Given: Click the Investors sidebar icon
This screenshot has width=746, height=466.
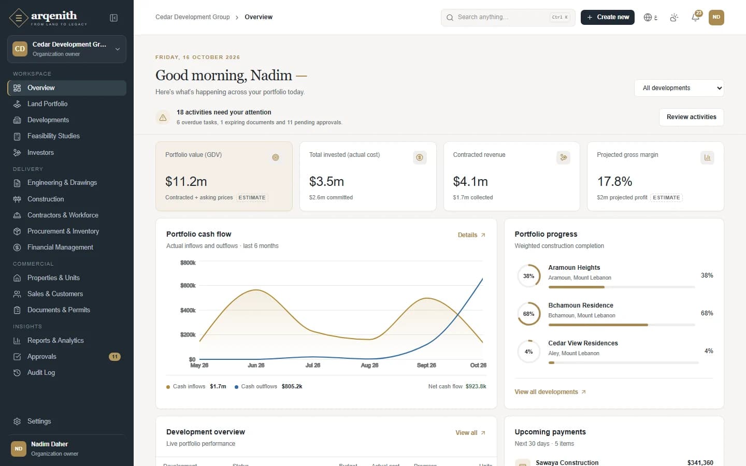Looking at the screenshot, I should [x=17, y=153].
